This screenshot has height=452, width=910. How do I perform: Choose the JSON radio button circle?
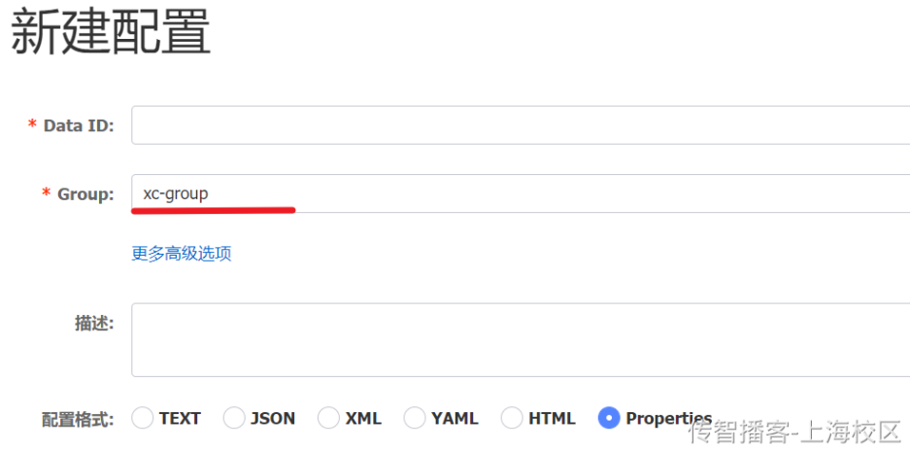point(234,418)
